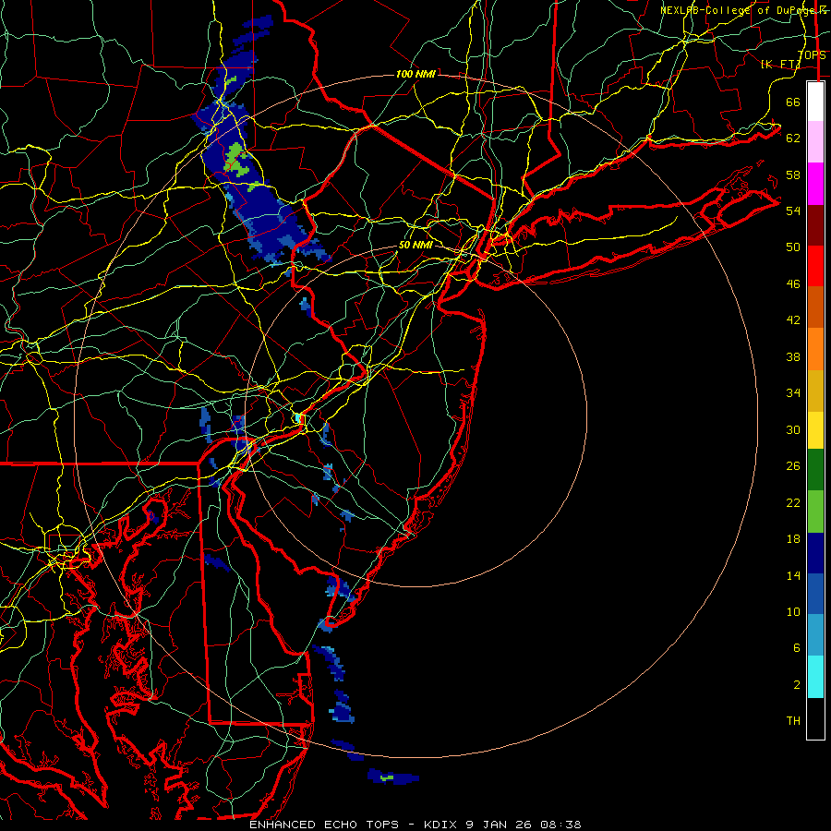The image size is (831, 831).
Task: Click the "62" scale label
Action: pos(793,138)
